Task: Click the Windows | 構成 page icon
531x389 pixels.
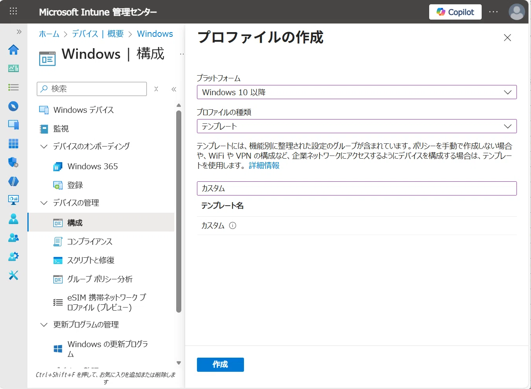Action: [x=47, y=59]
